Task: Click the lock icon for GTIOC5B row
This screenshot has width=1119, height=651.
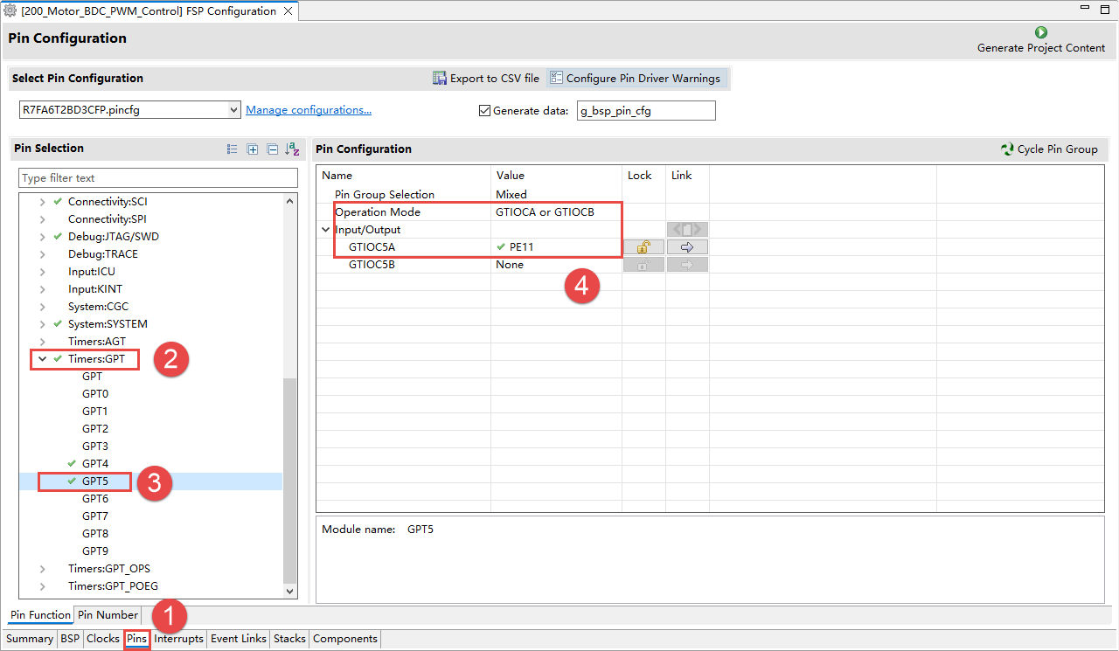Action: coord(643,265)
